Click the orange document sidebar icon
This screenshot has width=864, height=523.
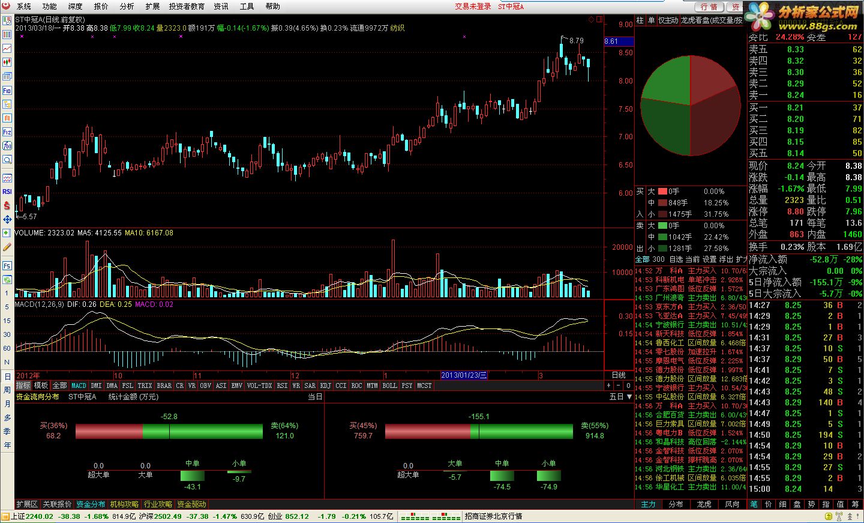tap(7, 118)
